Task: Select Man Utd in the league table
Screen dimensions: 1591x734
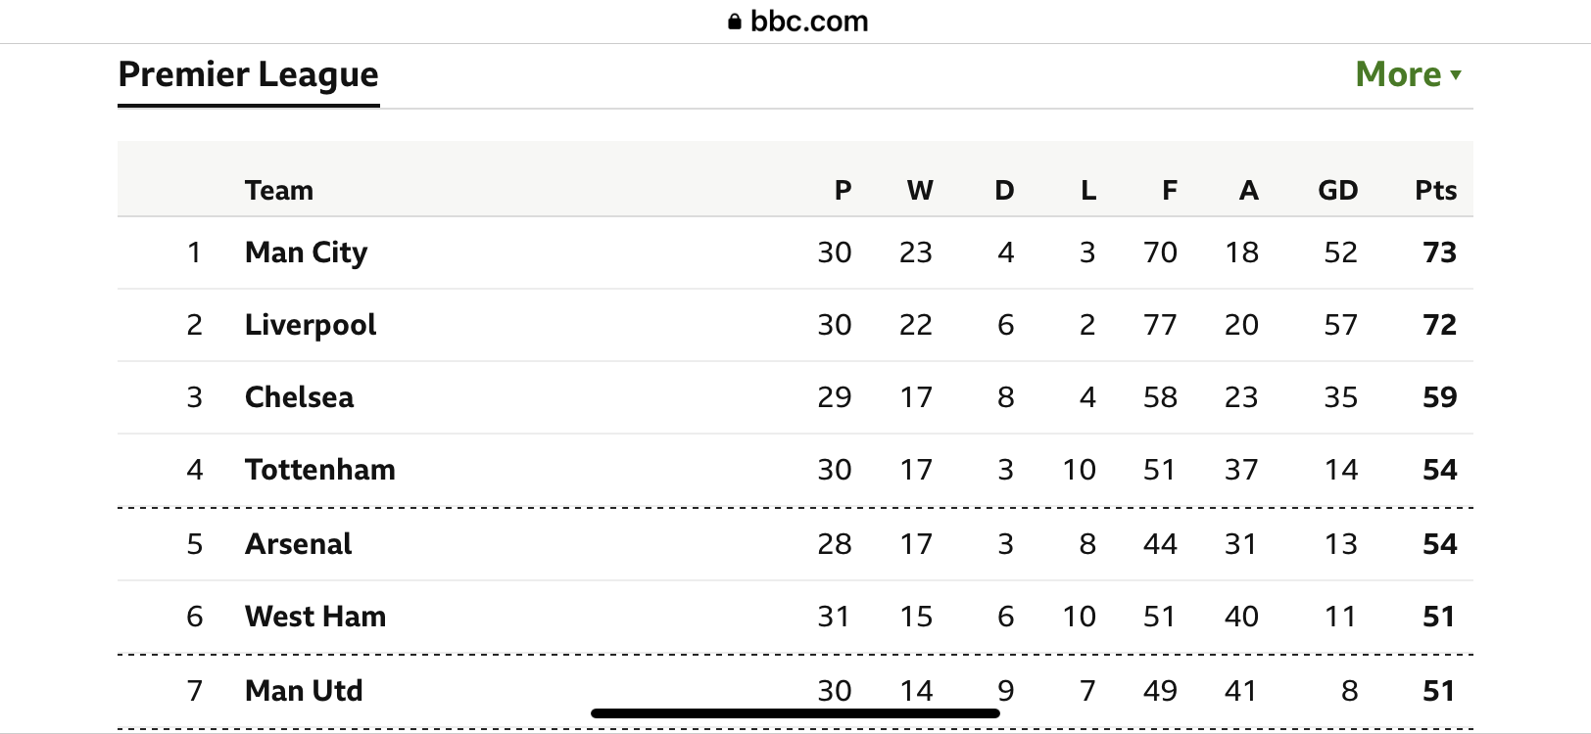Action: (x=304, y=691)
